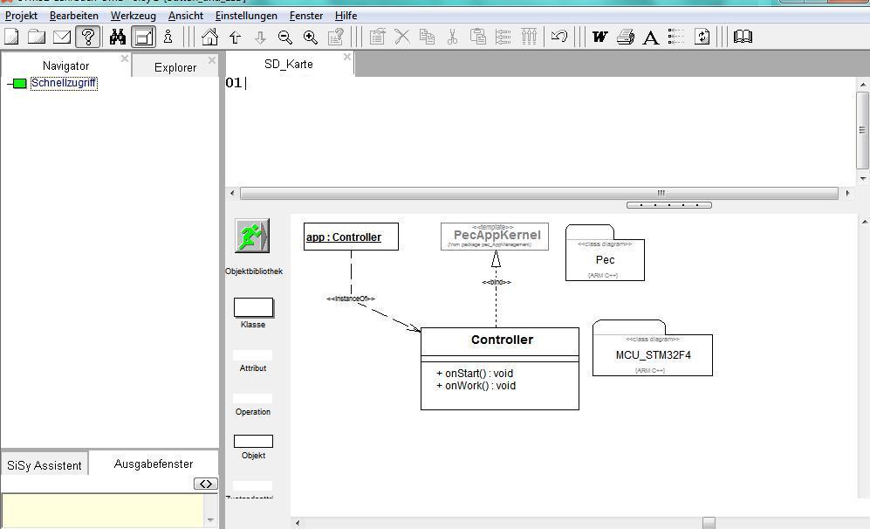870x529 pixels.
Task: Open the manual book icon
Action: click(x=743, y=38)
